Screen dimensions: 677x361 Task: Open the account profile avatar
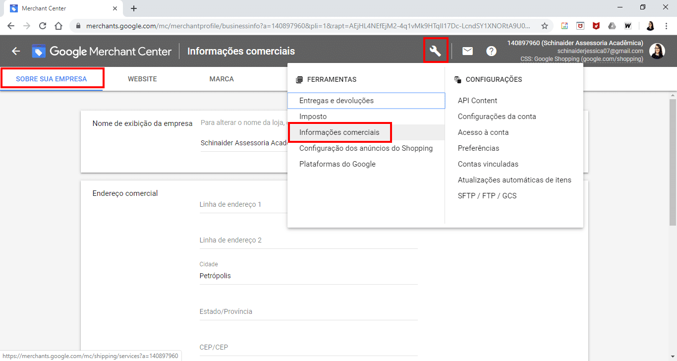click(x=657, y=51)
